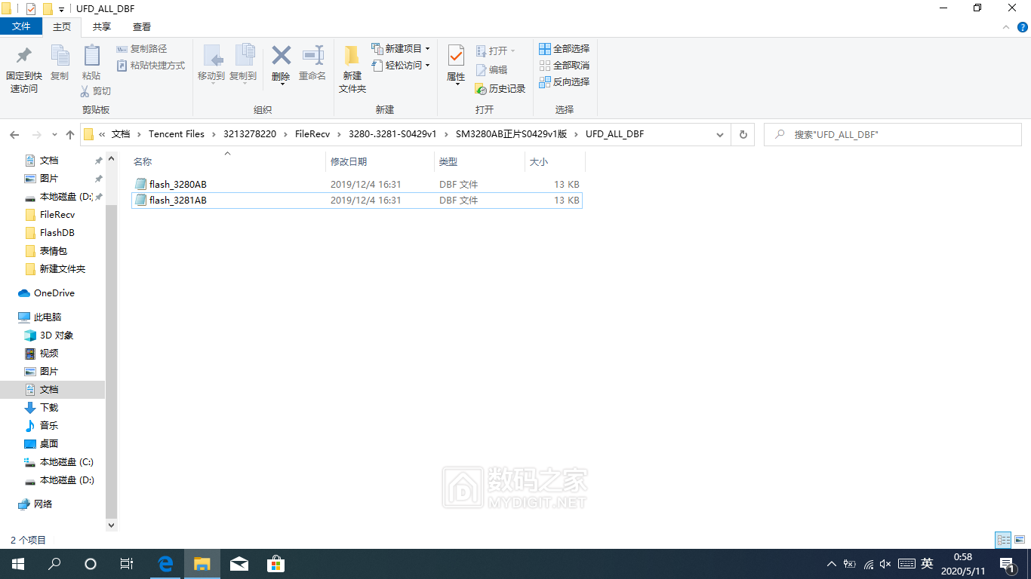Viewport: 1031px width, 579px height.
Task: Click 3213278220 in the breadcrumb
Action: tap(250, 134)
